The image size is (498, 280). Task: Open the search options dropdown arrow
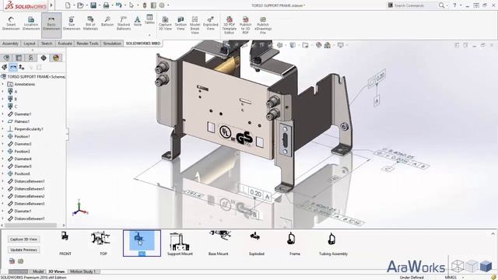[x=447, y=5]
